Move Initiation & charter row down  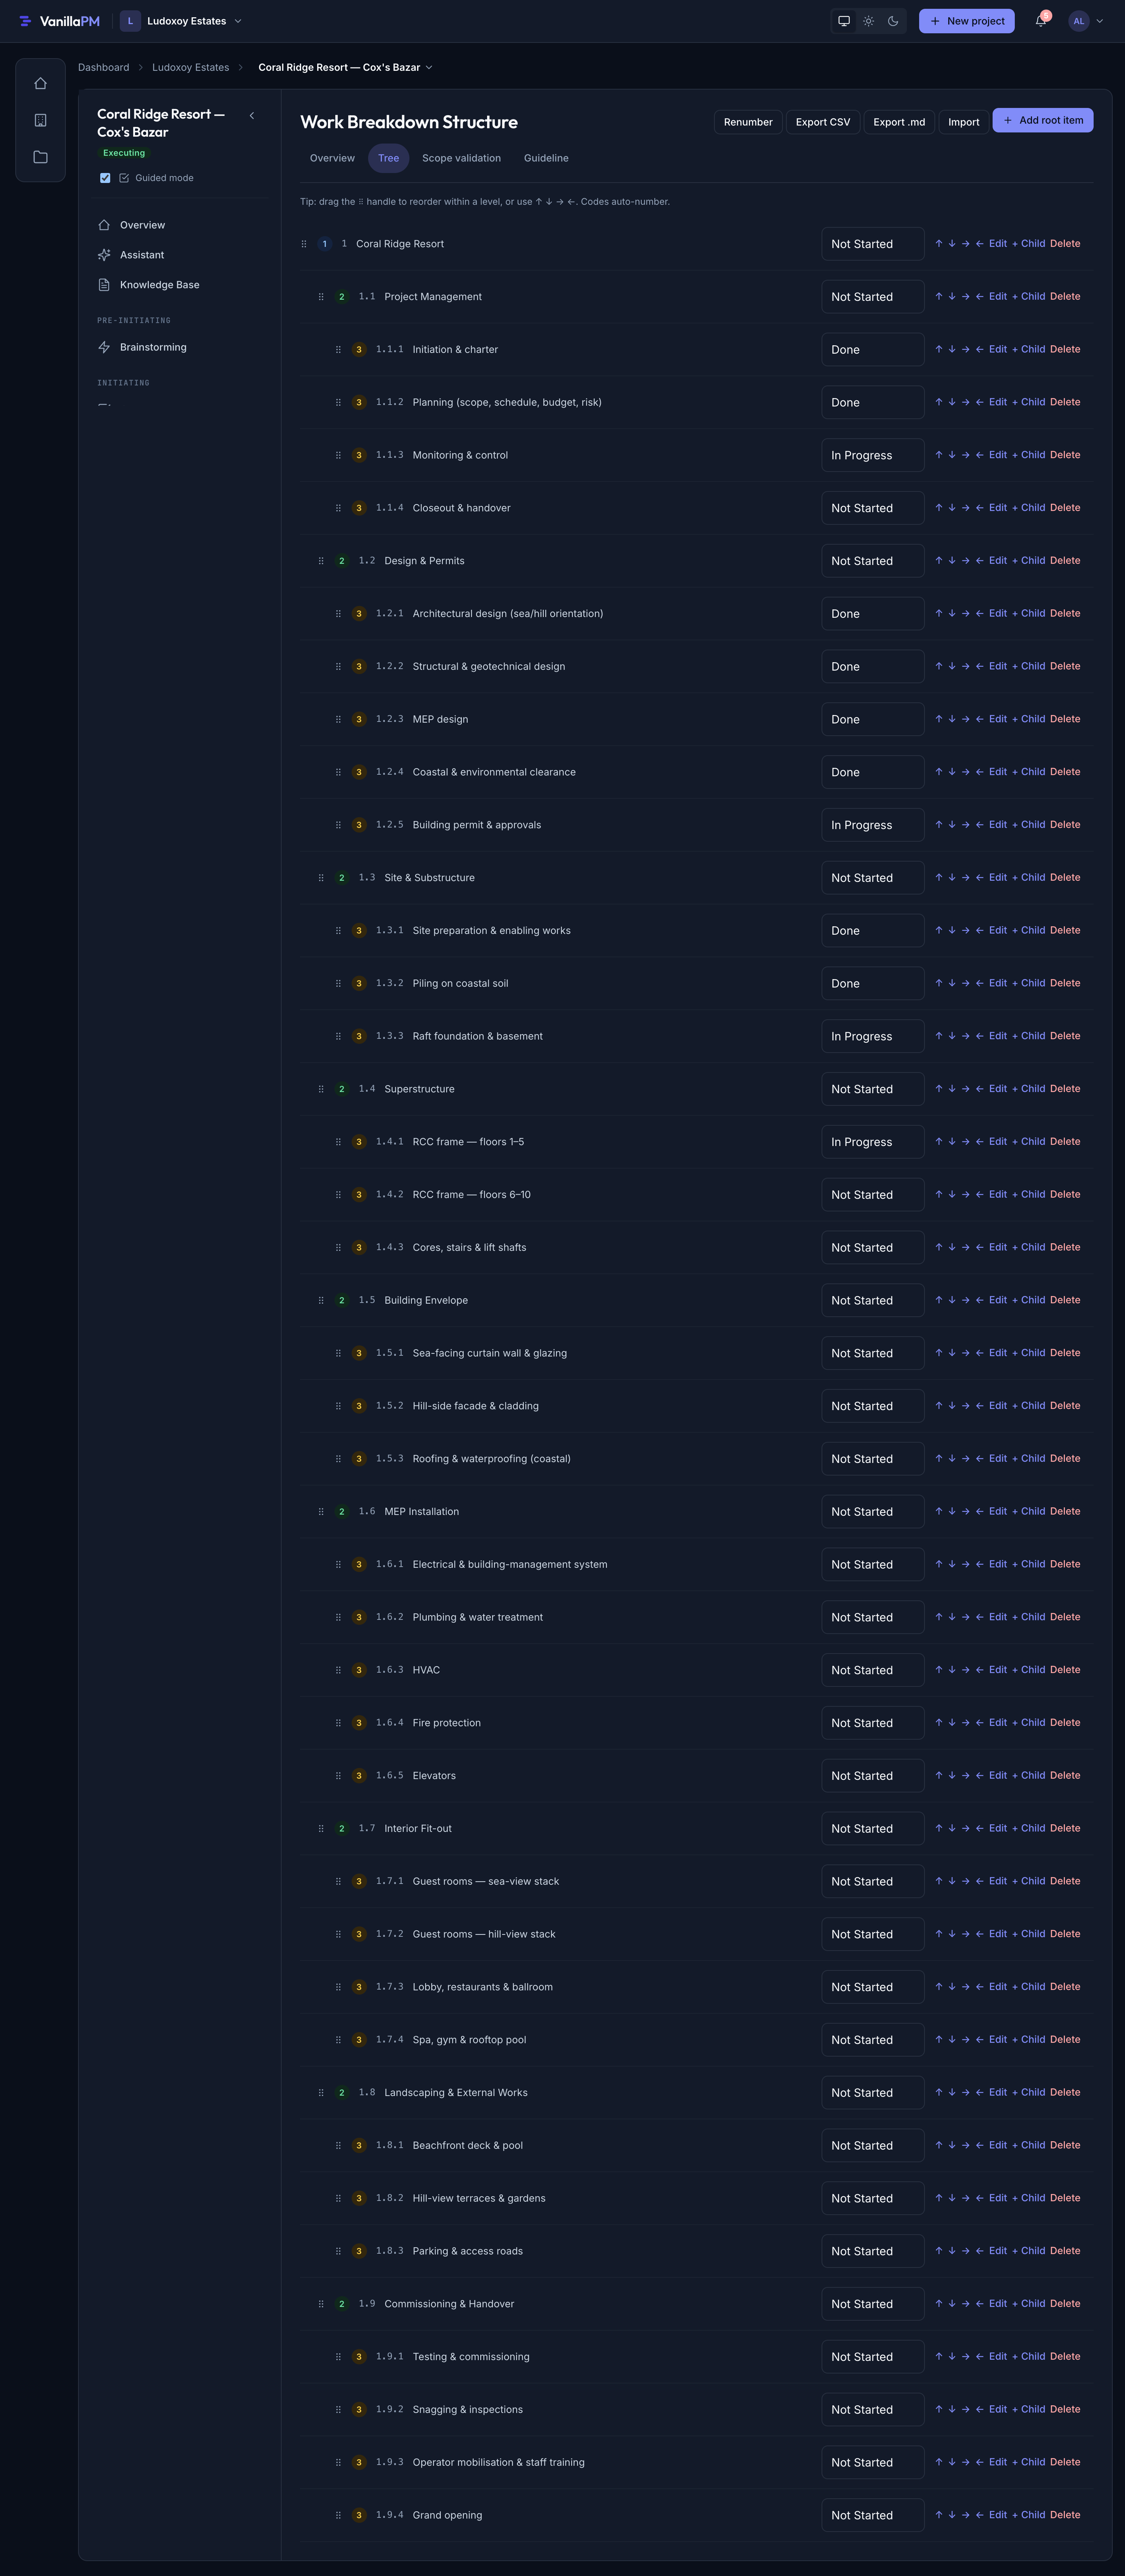pos(952,350)
